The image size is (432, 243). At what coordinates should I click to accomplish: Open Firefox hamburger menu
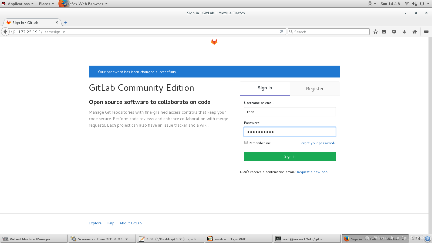tap(426, 32)
